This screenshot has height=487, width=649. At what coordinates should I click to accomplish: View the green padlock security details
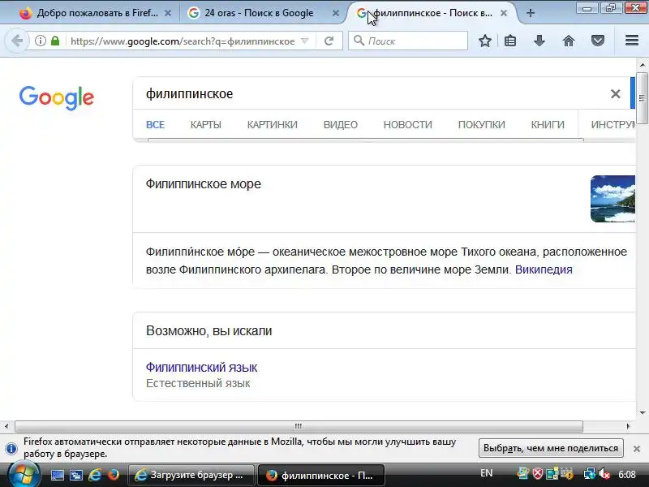pos(55,41)
